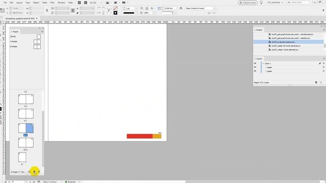Open the preflight No errors dropdown arrow
Screen dimensions: 326x183
coord(79,182)
